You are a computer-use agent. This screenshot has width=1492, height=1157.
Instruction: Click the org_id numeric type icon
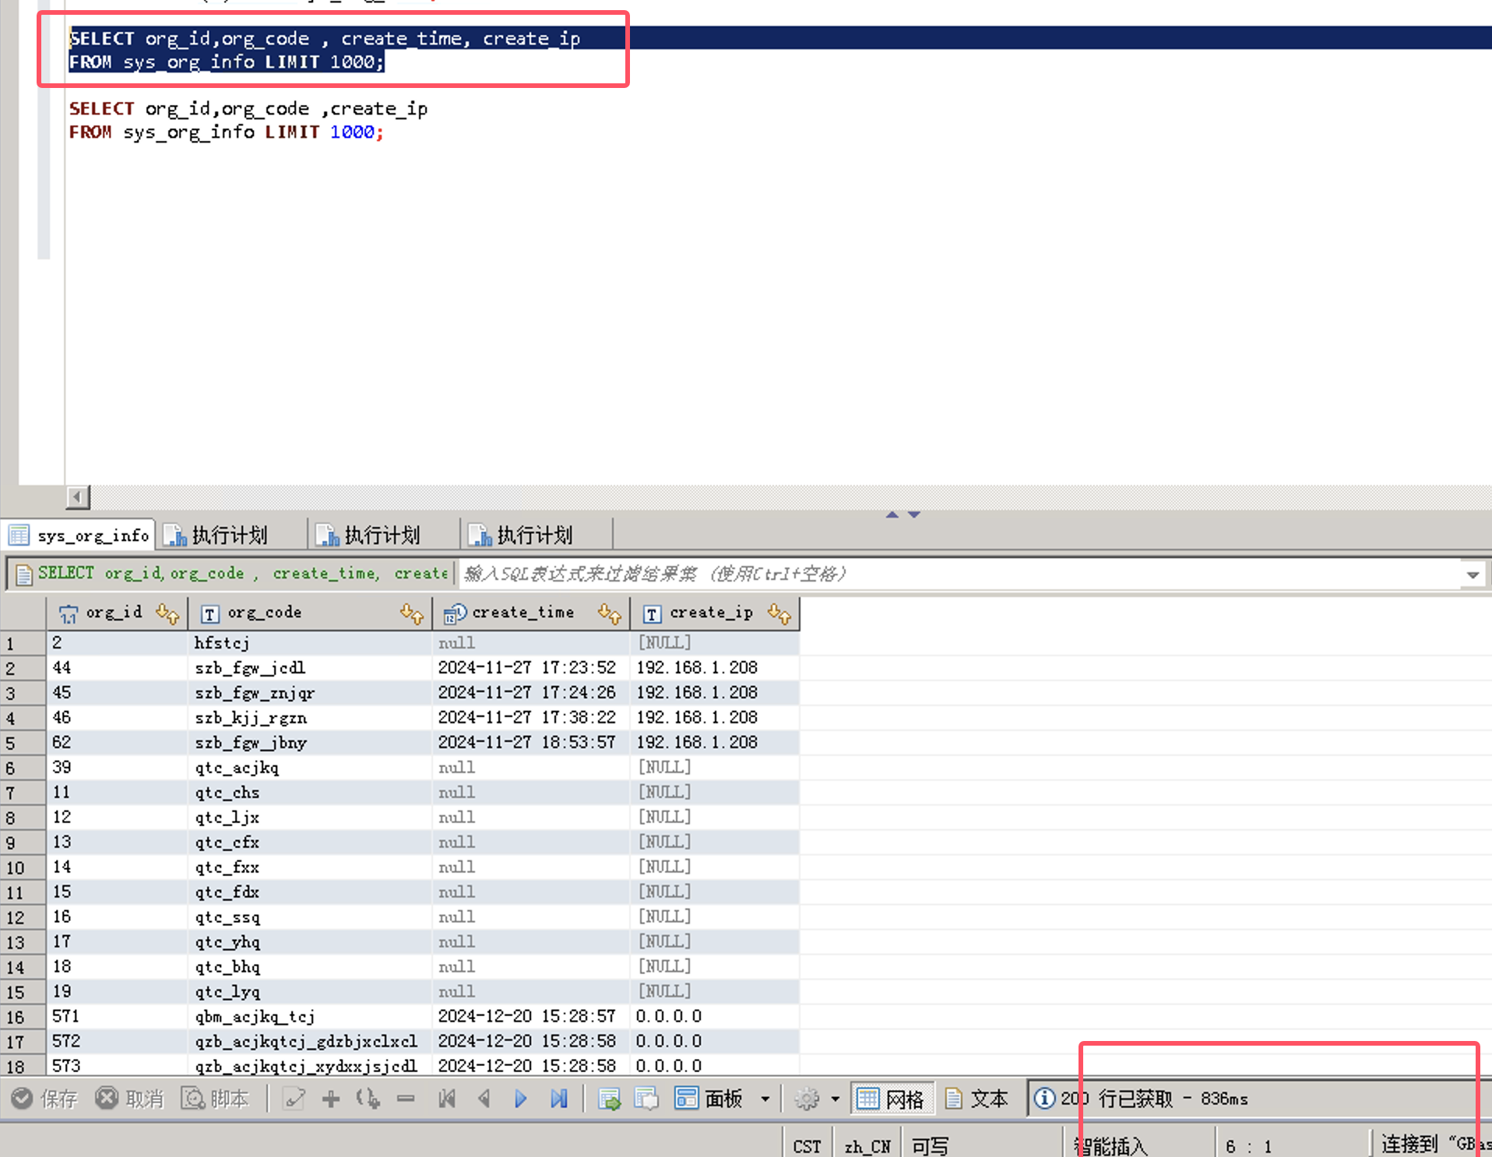point(69,614)
